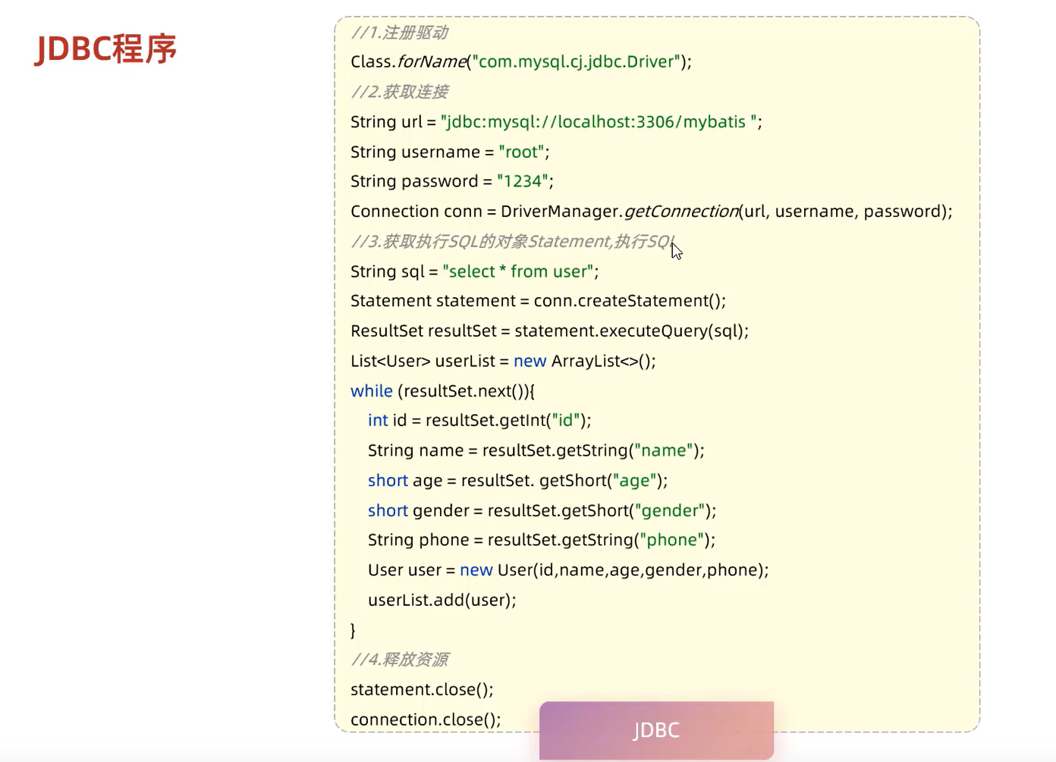Click the User user = new User line
The height and width of the screenshot is (762, 1056).
click(568, 570)
